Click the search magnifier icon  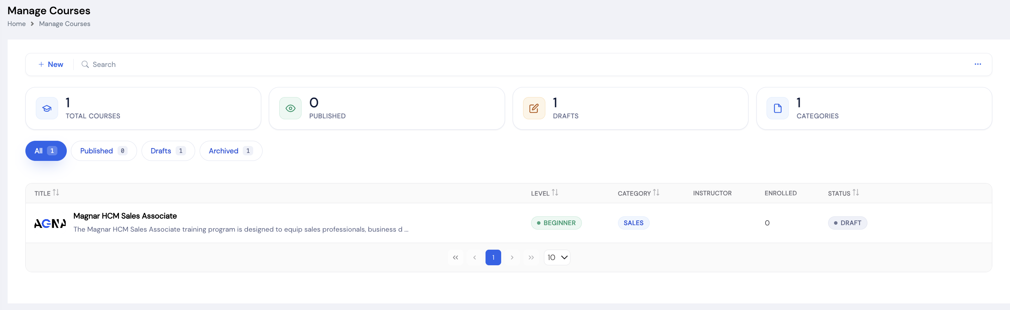(85, 64)
